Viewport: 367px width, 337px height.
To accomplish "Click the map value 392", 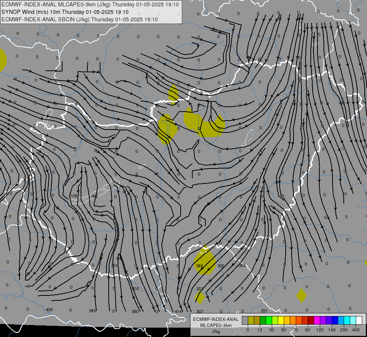I will pyautogui.click(x=94, y=196).
